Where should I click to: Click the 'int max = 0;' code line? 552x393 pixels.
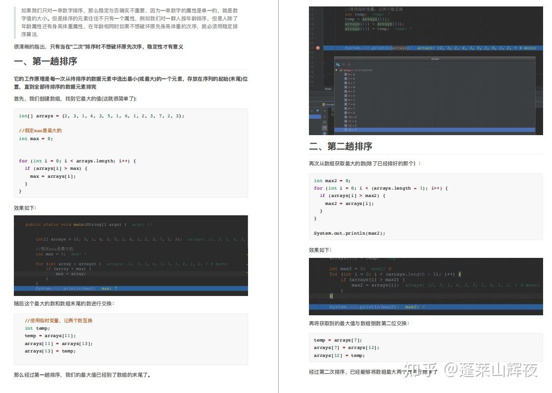36,139
